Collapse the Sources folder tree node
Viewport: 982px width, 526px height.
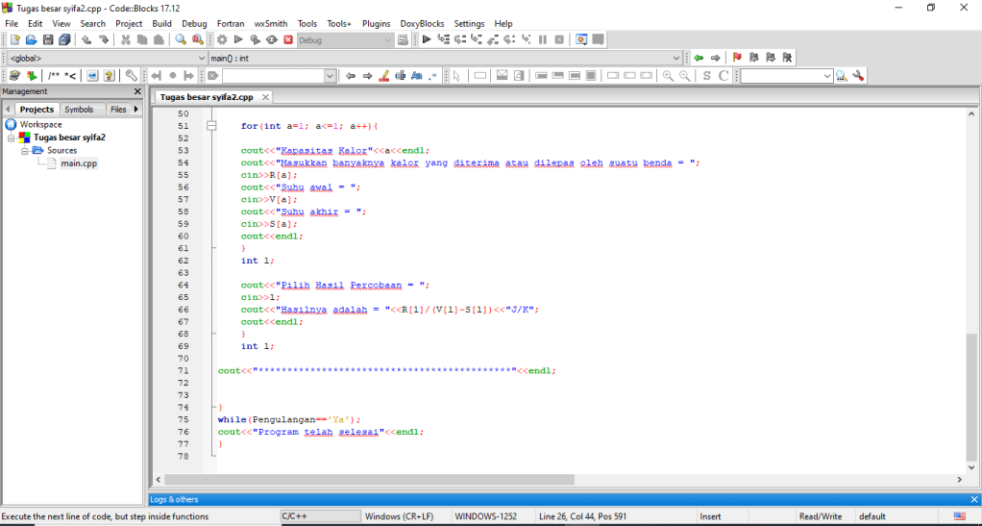click(x=25, y=150)
